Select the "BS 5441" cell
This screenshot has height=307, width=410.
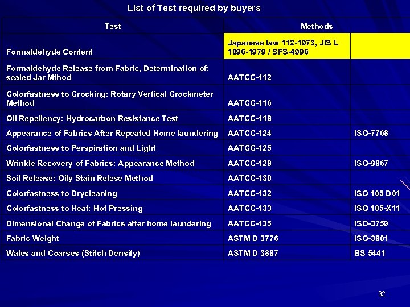pos(370,254)
